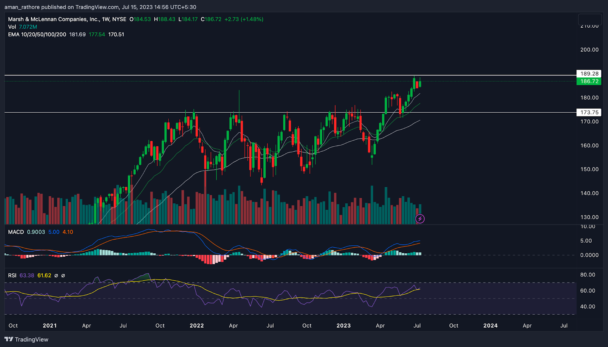Click the RSI value 63.38
The width and height of the screenshot is (608, 347).
pyautogui.click(x=27, y=275)
